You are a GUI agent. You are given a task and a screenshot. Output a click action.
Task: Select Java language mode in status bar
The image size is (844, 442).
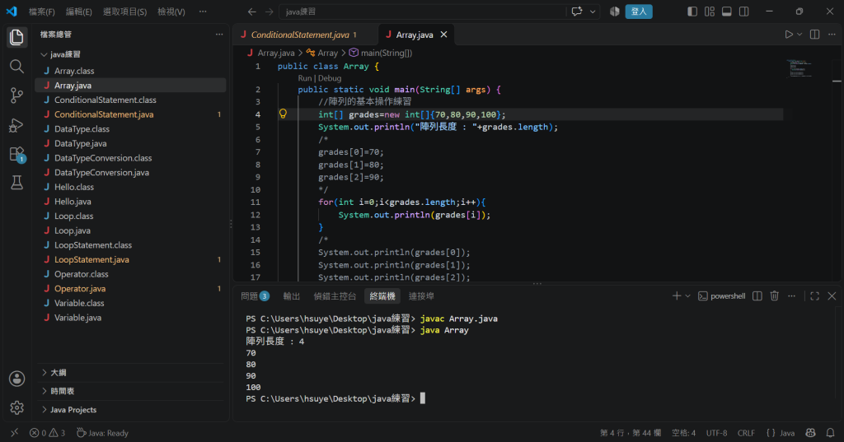pyautogui.click(x=787, y=433)
